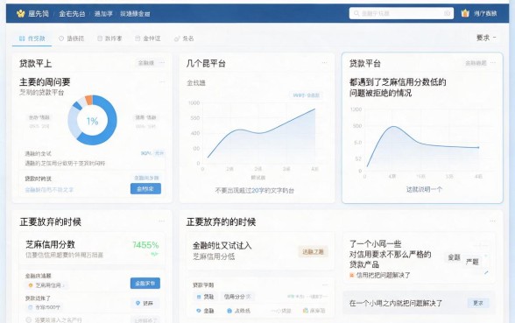
Task: Open the more menu beside "主要的周问要"
Action: coord(162,82)
